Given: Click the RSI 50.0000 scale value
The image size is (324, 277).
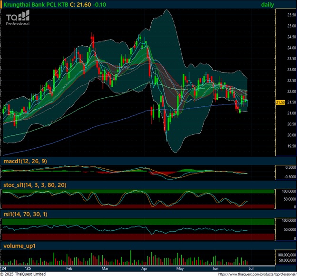Looking at the screenshot, I should coord(290,230).
